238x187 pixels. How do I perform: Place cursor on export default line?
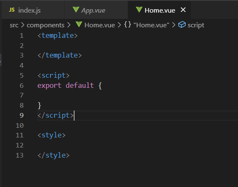pyautogui.click(x=70, y=86)
